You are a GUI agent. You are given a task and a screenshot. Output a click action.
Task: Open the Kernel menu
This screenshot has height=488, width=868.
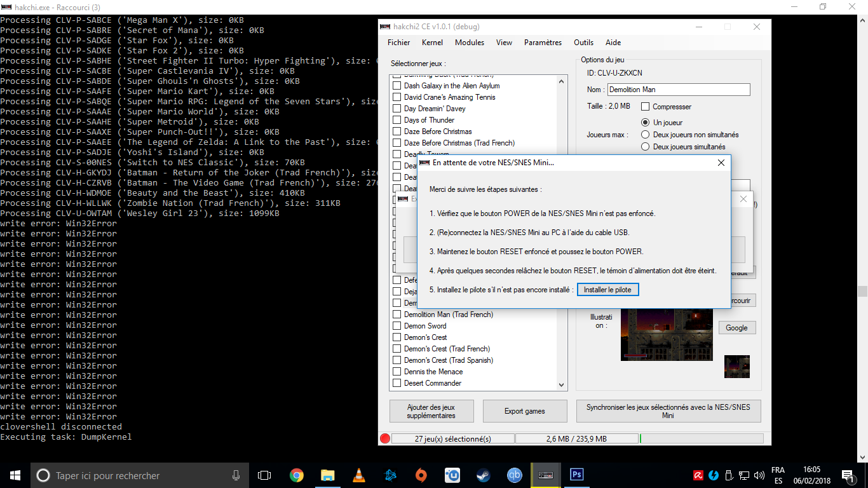pyautogui.click(x=432, y=43)
